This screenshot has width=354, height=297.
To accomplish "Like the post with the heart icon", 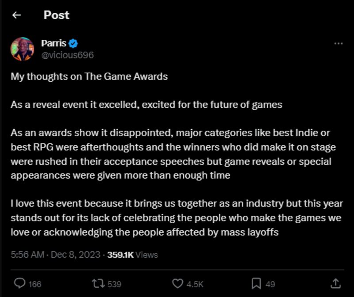I will coord(177,283).
